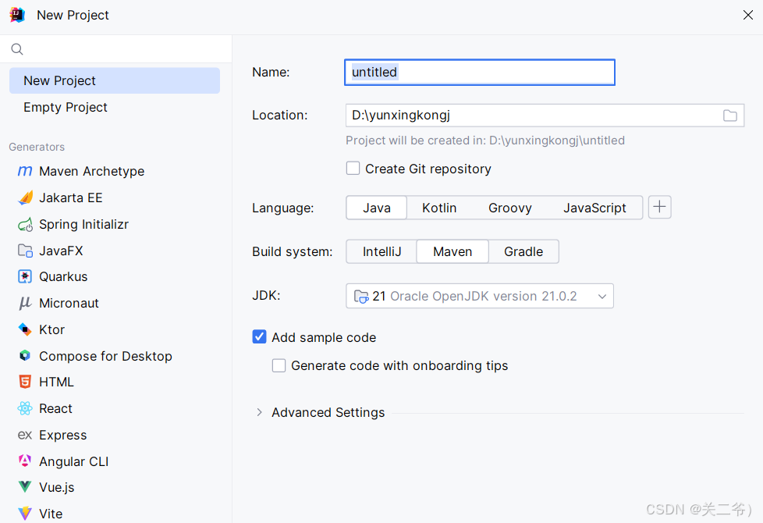The height and width of the screenshot is (523, 763).
Task: Click the project Name input field
Action: pyautogui.click(x=480, y=72)
